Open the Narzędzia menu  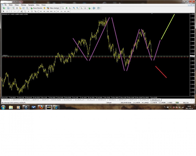[31, 5]
